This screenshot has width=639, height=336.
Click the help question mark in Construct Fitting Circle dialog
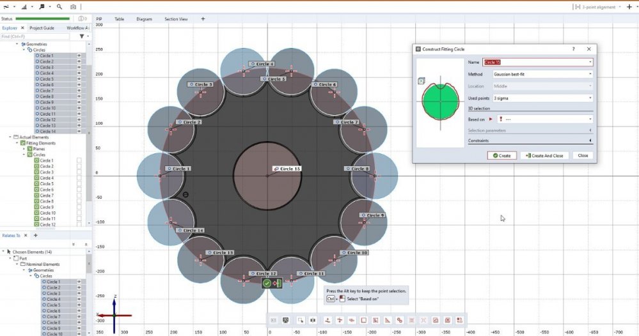coord(573,49)
